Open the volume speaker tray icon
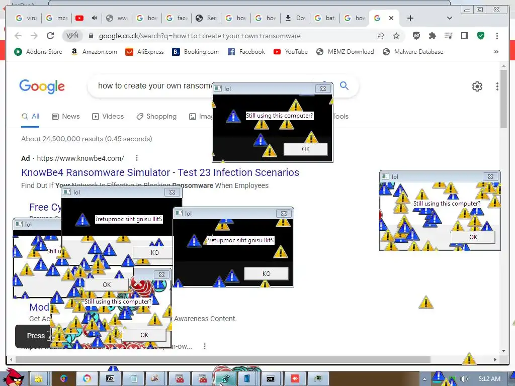The height and width of the screenshot is (386, 515). 464,379
